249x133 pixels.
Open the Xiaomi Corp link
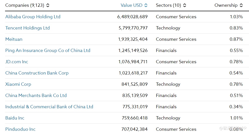point(18,84)
